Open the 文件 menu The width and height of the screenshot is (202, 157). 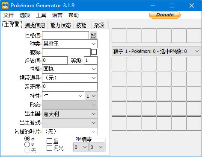point(9,15)
